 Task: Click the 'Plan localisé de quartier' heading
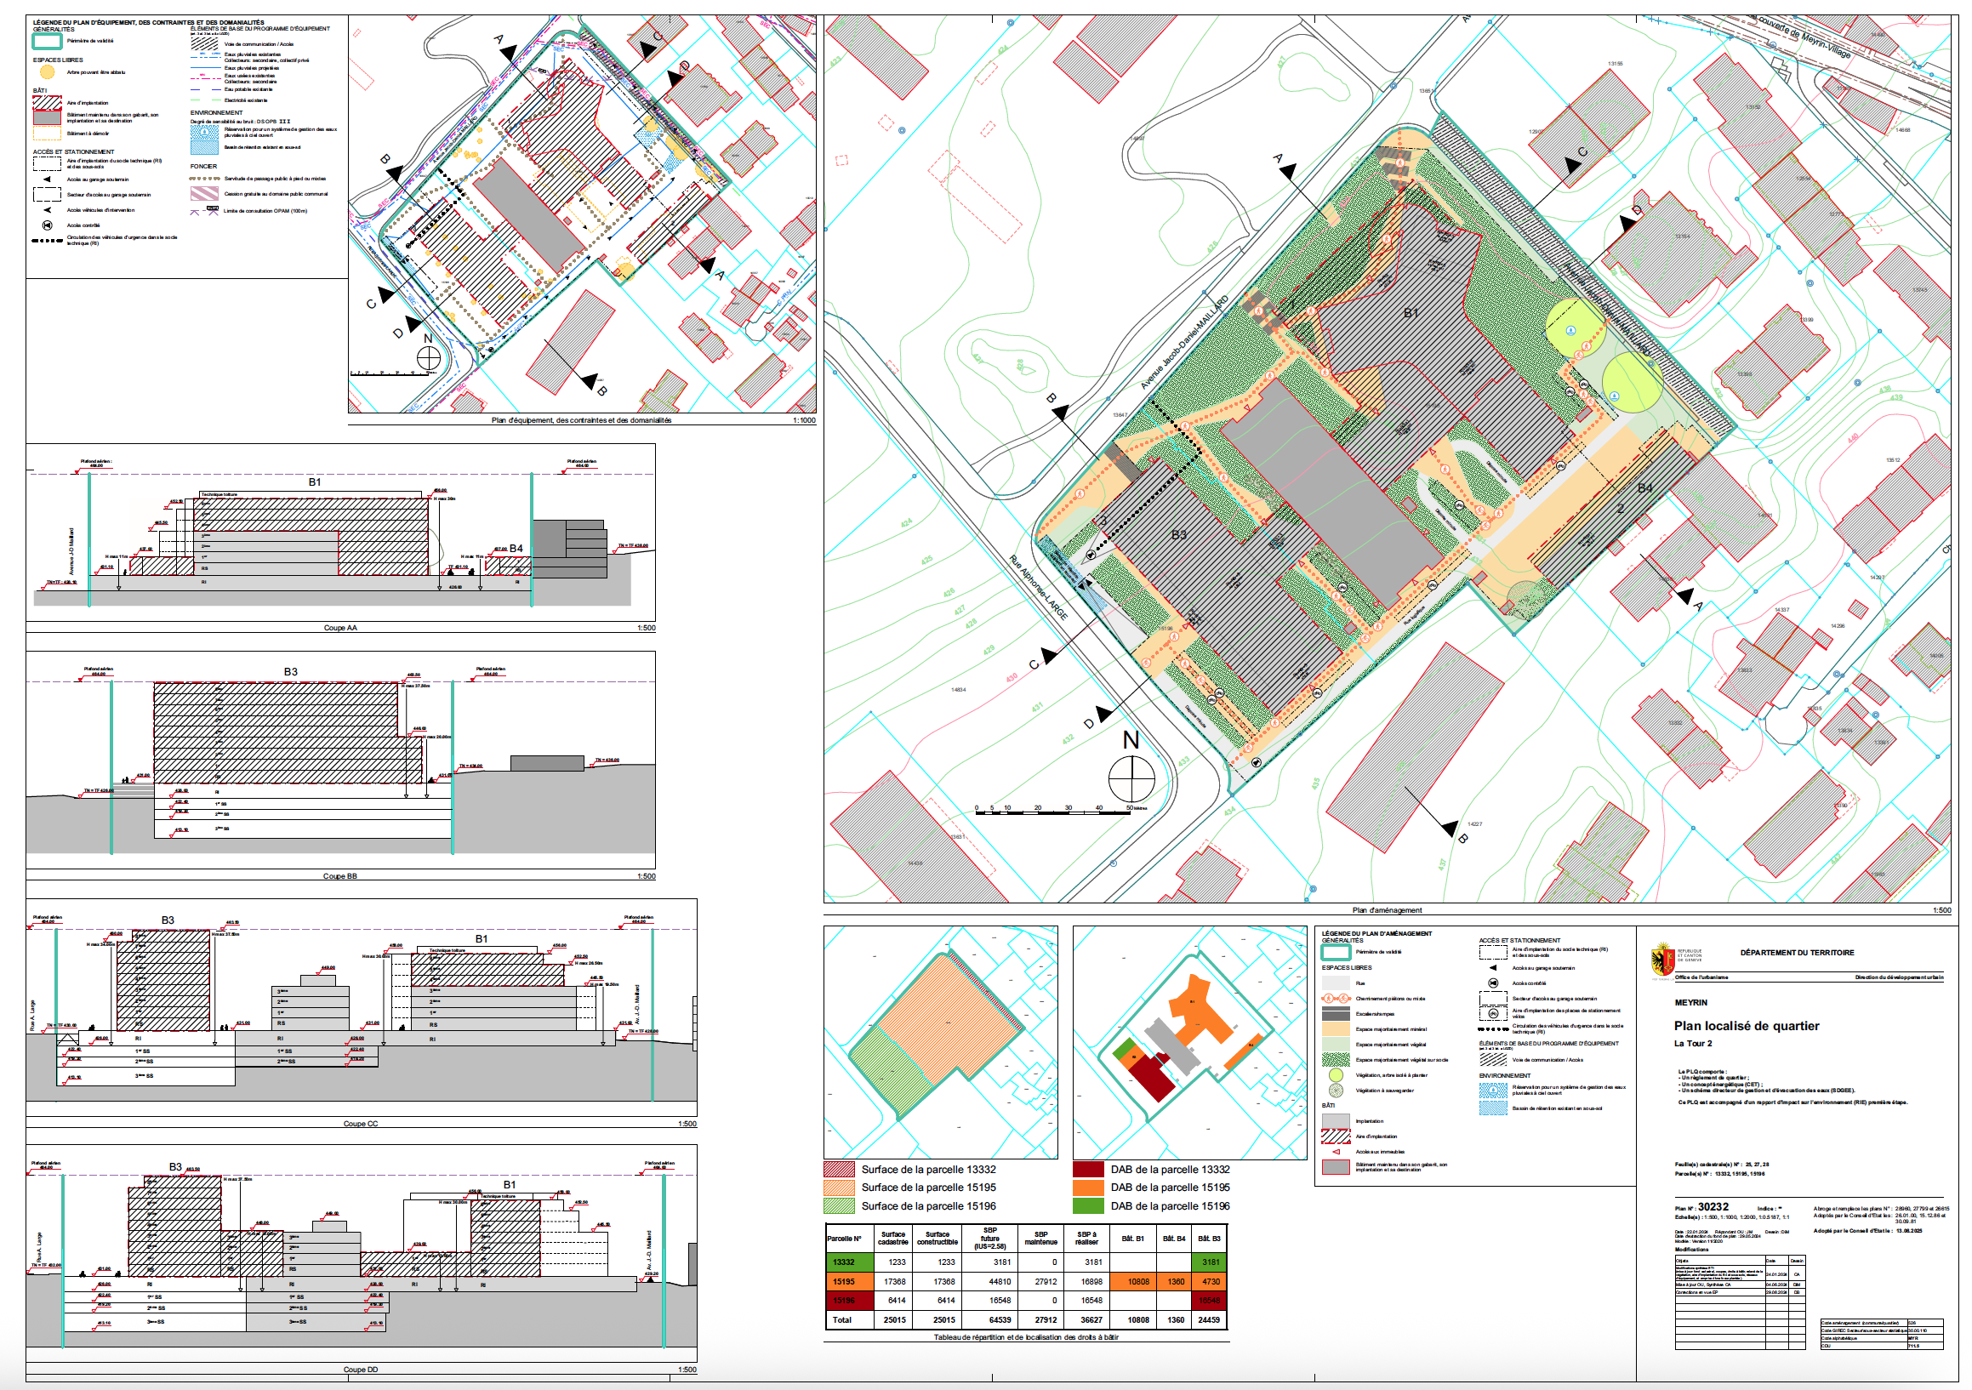click(x=1746, y=1026)
